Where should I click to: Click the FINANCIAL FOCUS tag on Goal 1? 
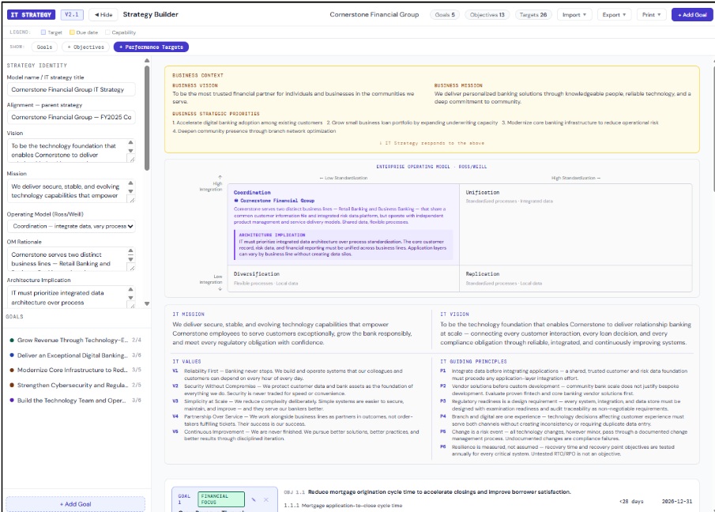click(x=221, y=499)
